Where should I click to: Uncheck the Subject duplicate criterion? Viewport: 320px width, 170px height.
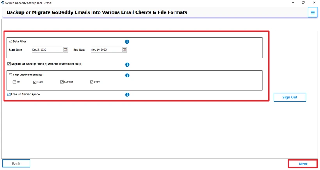coord(62,82)
